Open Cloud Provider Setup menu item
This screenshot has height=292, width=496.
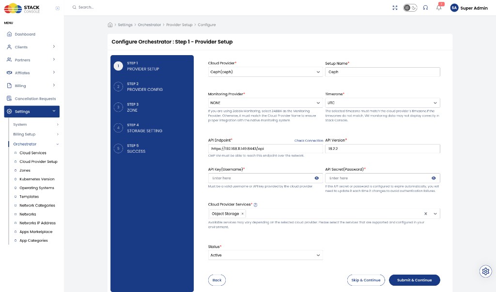tap(39, 161)
